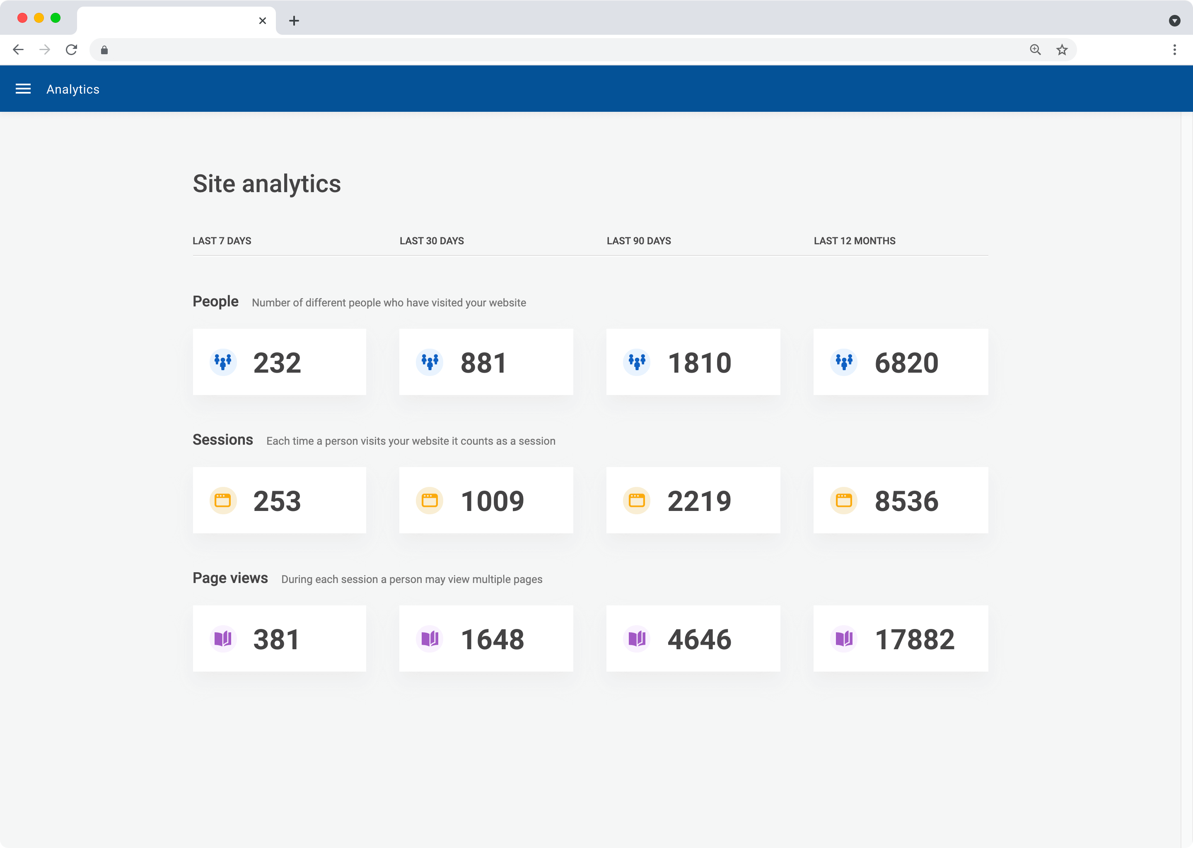
Task: Select the People icon beside 6820
Action: (x=844, y=361)
